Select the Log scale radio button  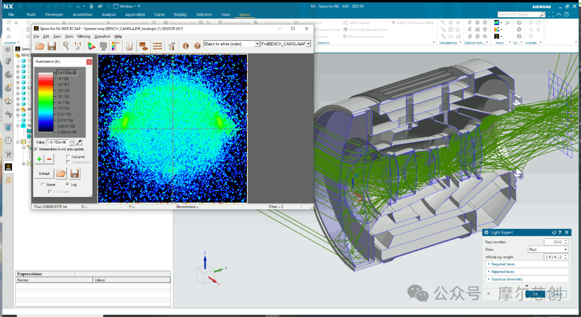(x=67, y=184)
